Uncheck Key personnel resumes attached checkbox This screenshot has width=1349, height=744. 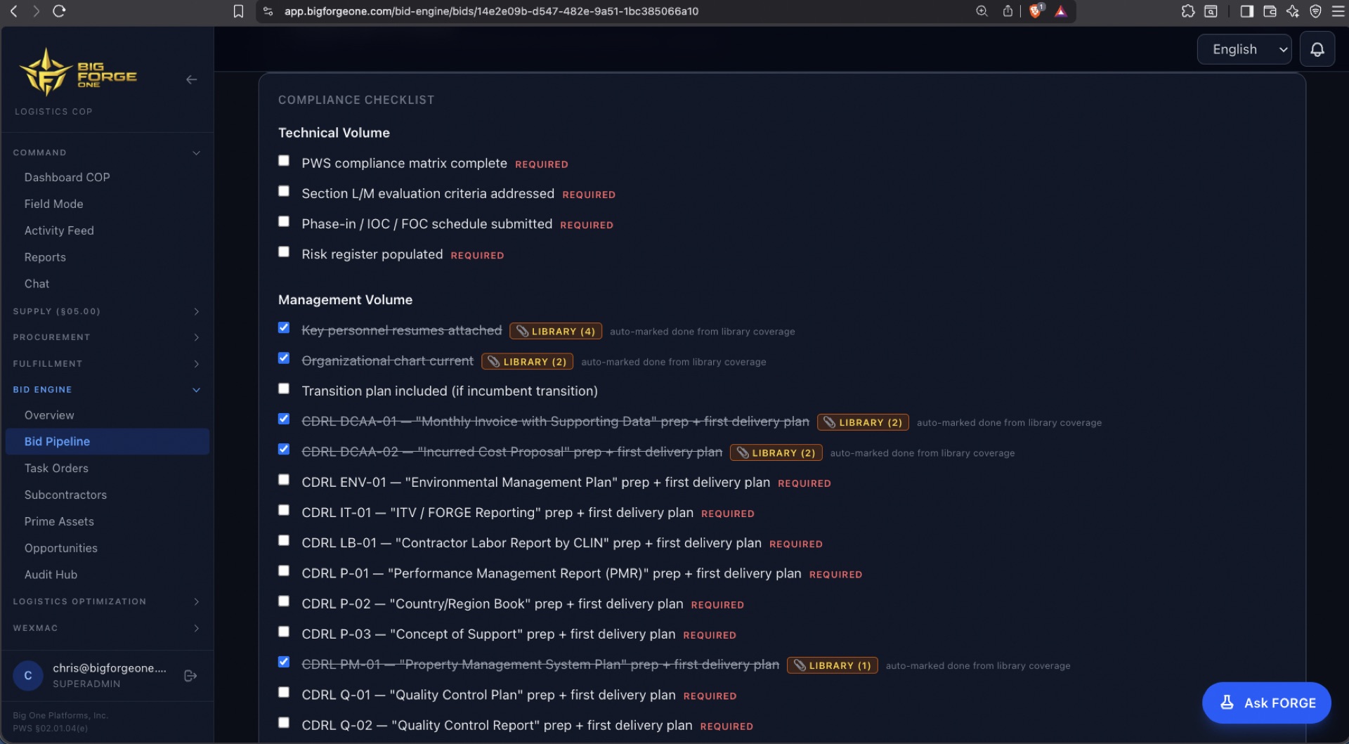coord(284,327)
